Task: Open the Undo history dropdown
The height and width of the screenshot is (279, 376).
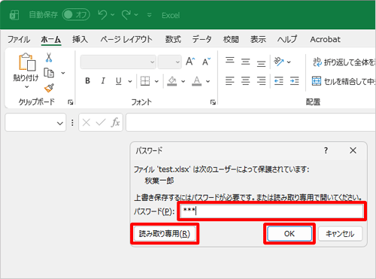Action: (x=113, y=15)
